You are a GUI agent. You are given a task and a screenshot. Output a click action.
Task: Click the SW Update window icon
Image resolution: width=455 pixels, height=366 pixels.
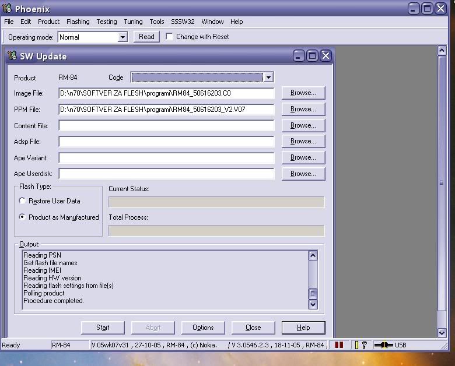(12, 56)
